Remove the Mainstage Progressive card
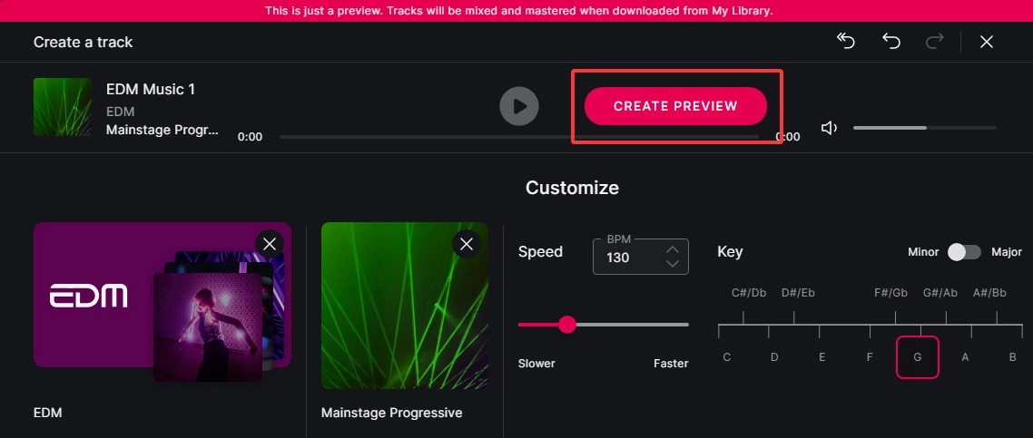 [467, 244]
